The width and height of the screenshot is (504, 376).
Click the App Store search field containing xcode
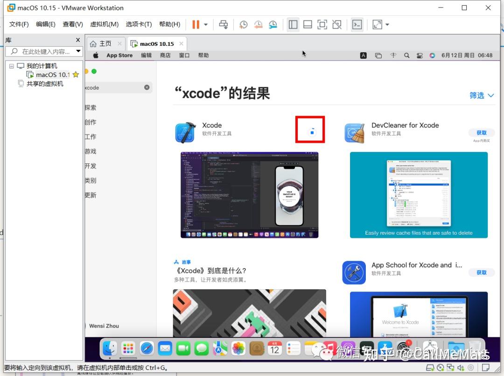(119, 88)
